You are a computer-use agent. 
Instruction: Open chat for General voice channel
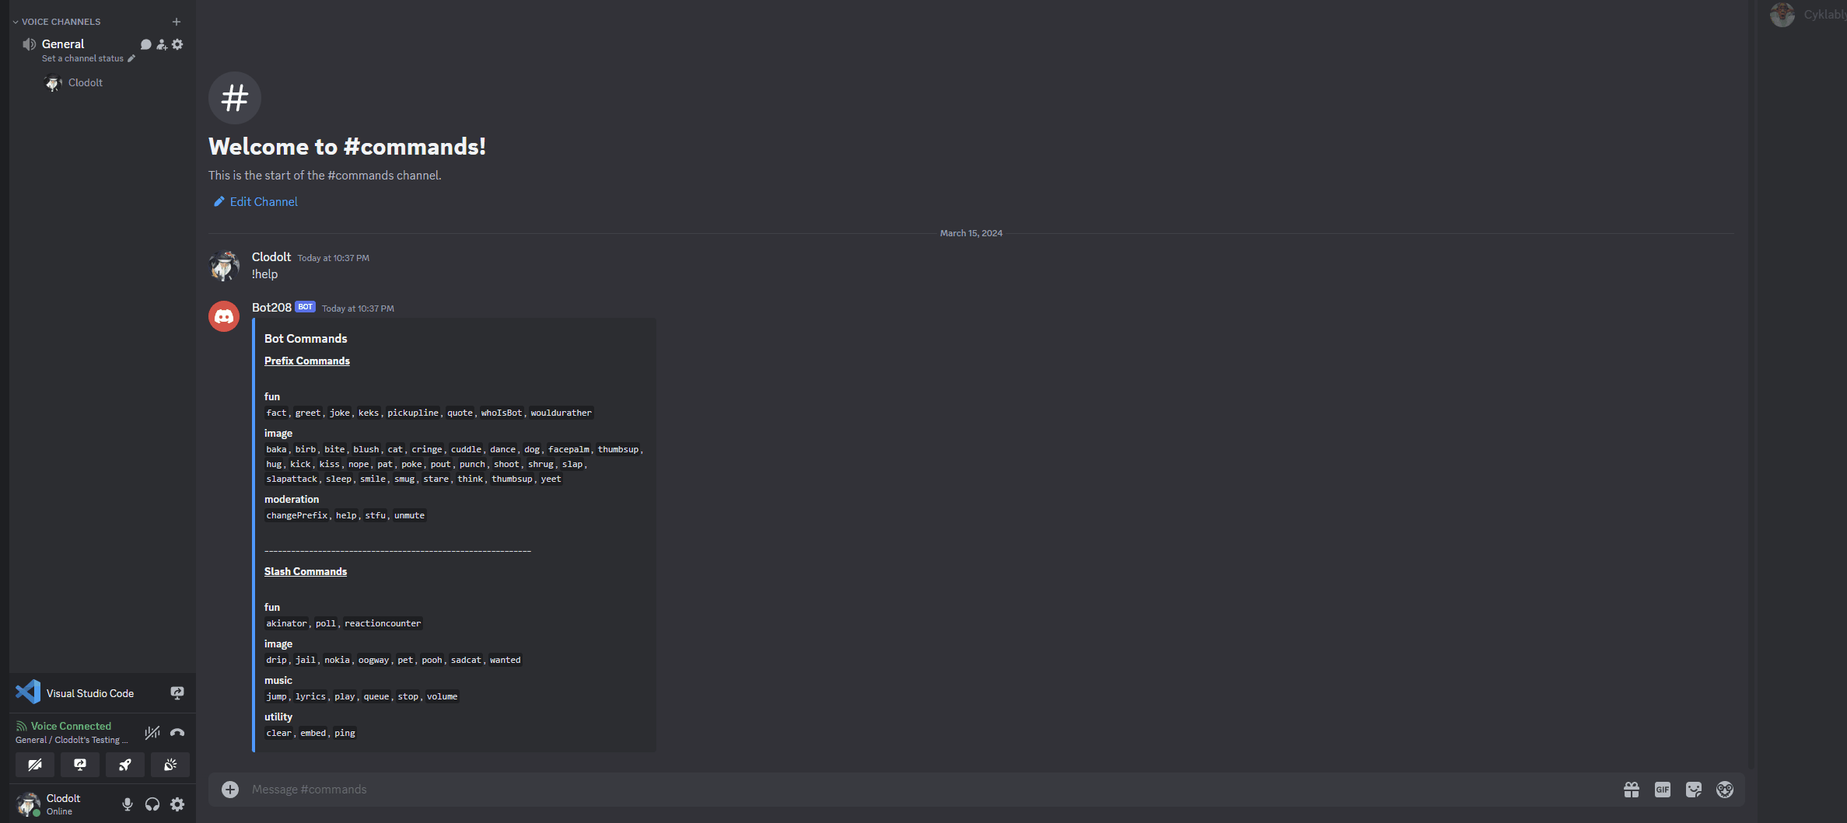click(145, 44)
